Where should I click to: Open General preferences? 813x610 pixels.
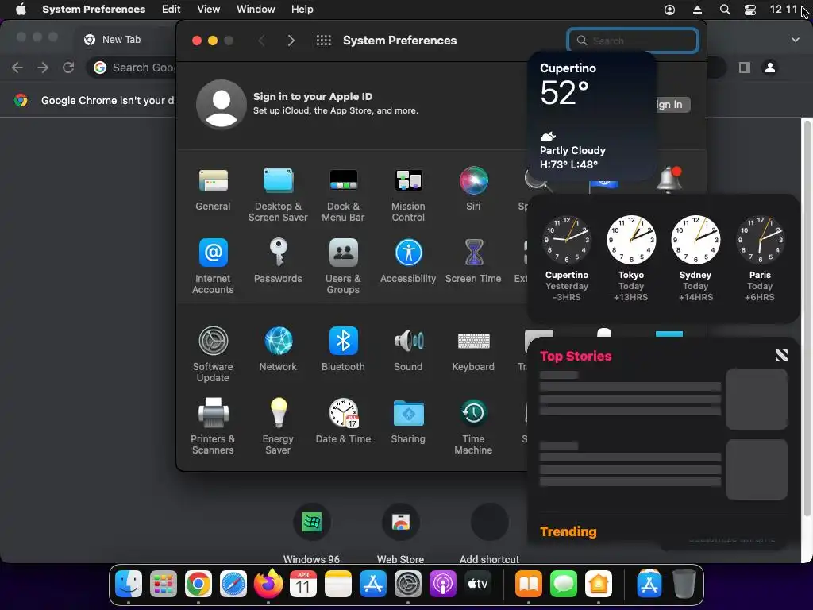coord(213,189)
